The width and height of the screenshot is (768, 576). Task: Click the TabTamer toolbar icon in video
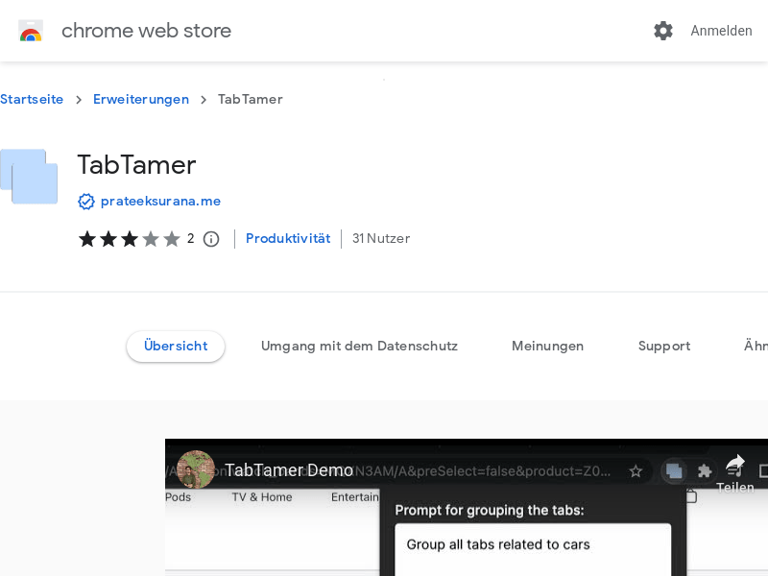tap(674, 471)
